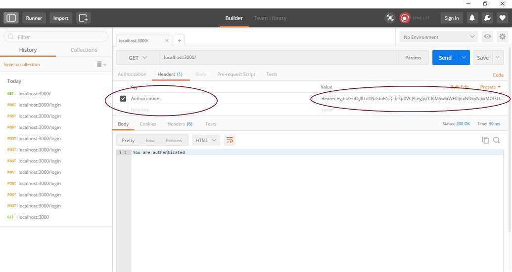512x272 pixels.
Task: Open the GET method dropdown
Action: [138, 58]
